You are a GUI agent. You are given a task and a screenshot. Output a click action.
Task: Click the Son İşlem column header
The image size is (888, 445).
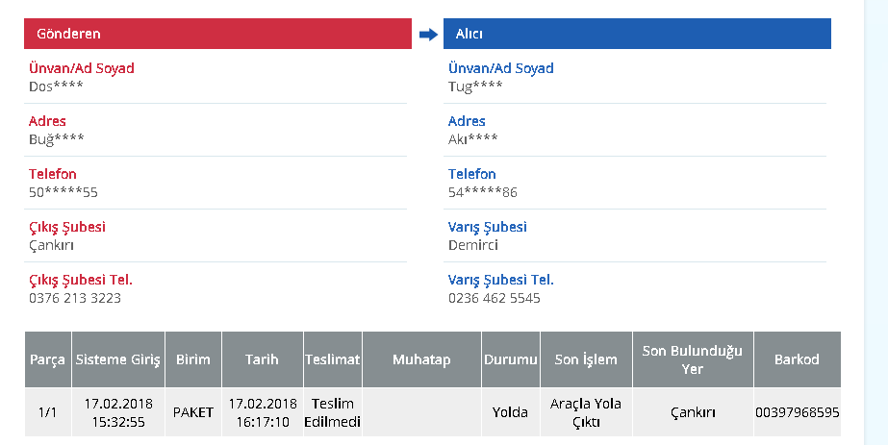click(x=586, y=359)
